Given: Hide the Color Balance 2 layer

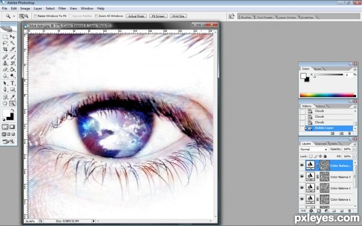Looking at the screenshot, I should coord(302,188).
